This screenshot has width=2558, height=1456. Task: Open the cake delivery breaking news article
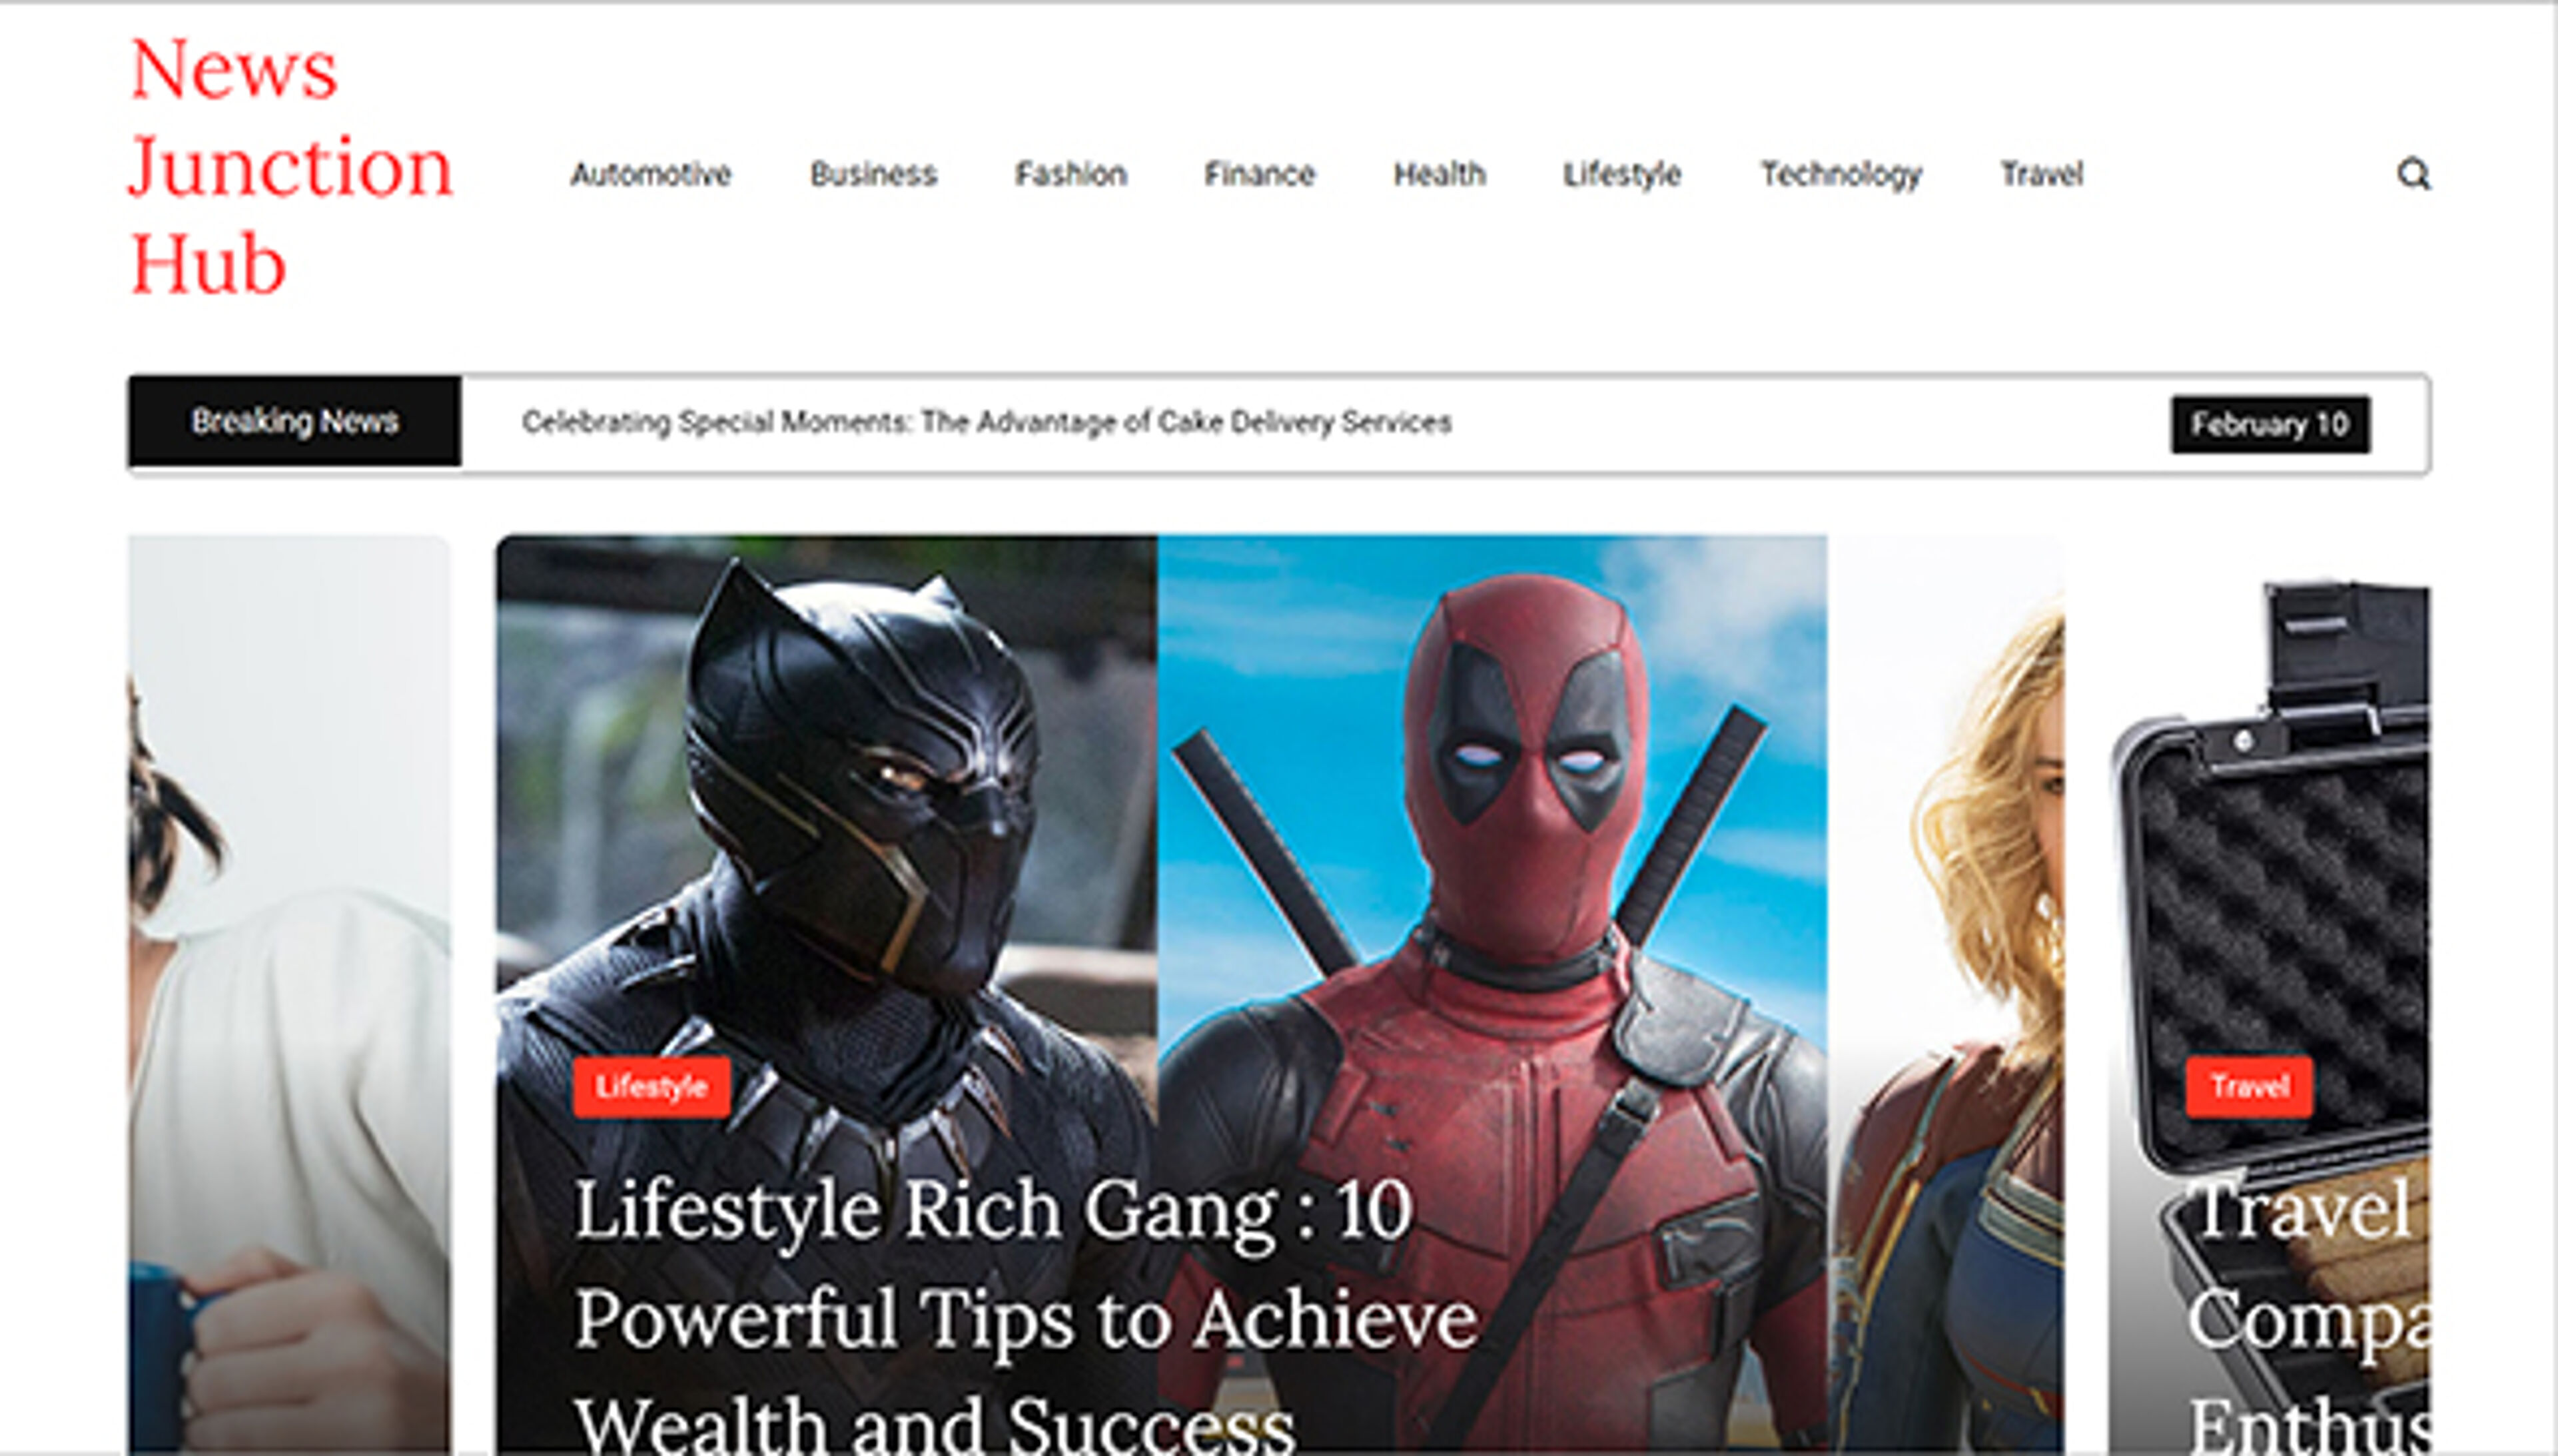(x=987, y=421)
